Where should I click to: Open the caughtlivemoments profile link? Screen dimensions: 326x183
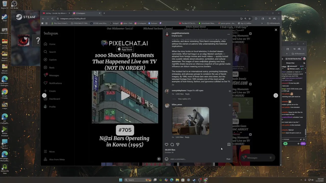coord(180,33)
